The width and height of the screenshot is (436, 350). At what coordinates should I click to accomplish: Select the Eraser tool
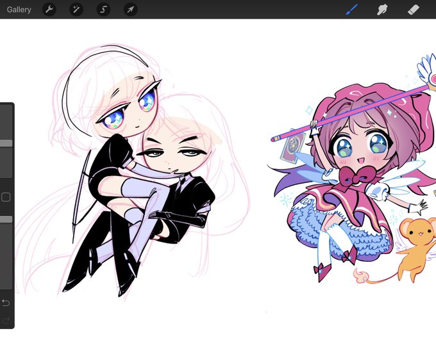(x=413, y=10)
